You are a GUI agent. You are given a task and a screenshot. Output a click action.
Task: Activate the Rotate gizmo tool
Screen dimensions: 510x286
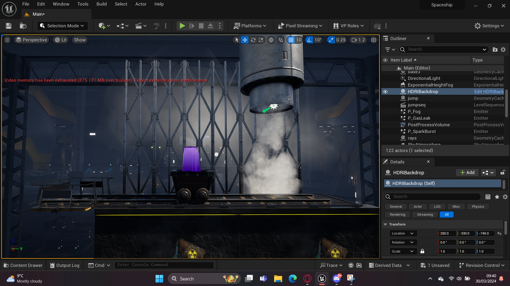[x=253, y=40]
